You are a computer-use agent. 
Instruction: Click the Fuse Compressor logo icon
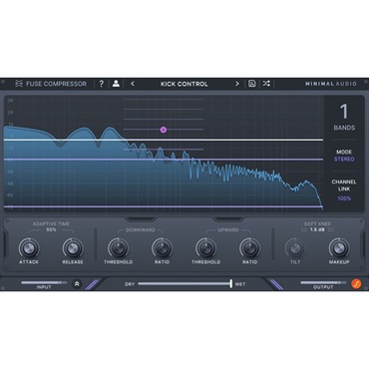[x=19, y=84]
